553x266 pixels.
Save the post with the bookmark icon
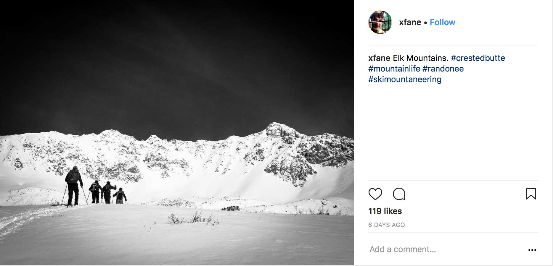tap(531, 194)
